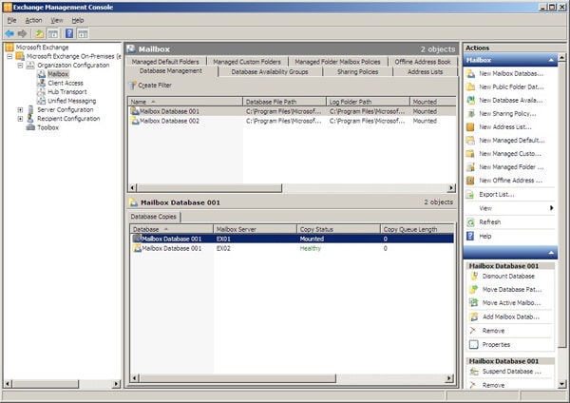The width and height of the screenshot is (570, 403).
Task: Click the database list horizontal scrollbar right arrow
Action: click(x=451, y=188)
